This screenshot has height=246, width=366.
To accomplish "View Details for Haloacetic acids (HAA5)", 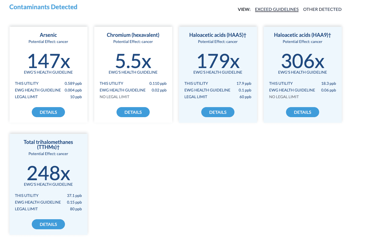I will (218, 112).
